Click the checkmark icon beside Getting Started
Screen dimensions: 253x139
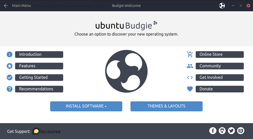(9, 78)
